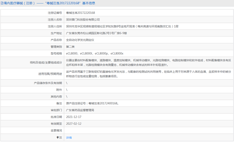This screenshot has height=142, width=234.
Task: Click the 附件 row label
Action: coord(59,90)
